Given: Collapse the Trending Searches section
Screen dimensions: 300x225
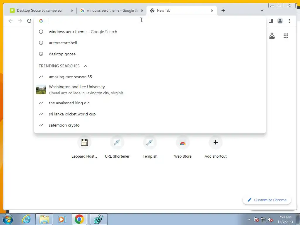Looking at the screenshot, I should 86,66.
